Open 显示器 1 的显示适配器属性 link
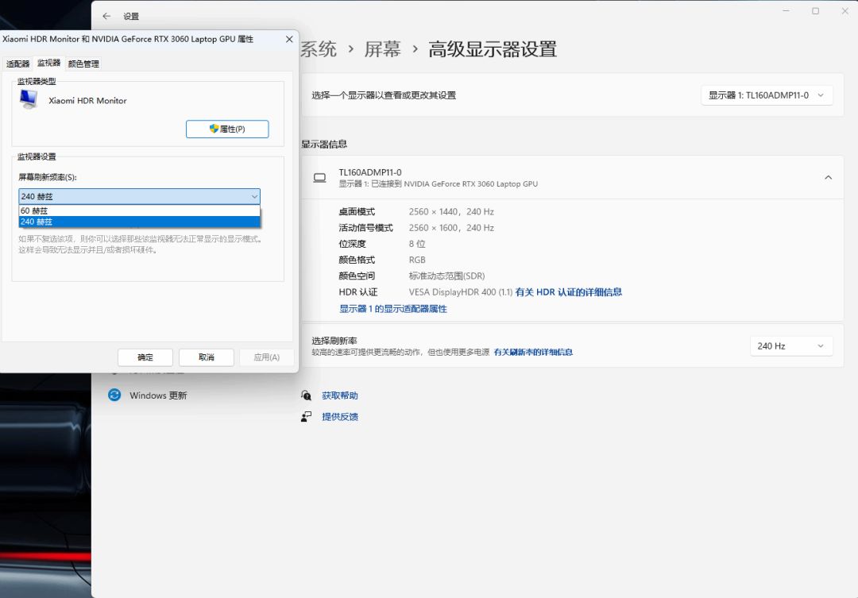The width and height of the screenshot is (858, 598). [x=393, y=309]
